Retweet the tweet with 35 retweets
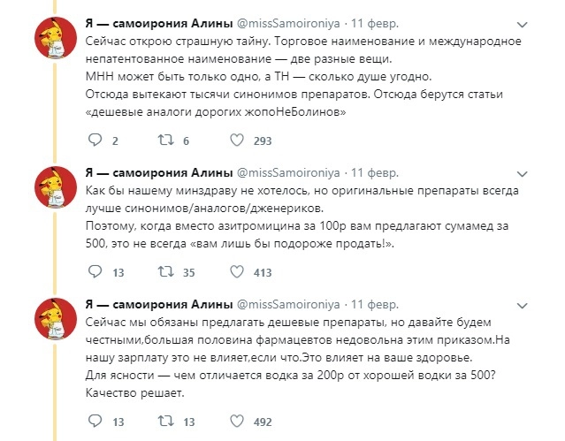The height and width of the screenshot is (441, 565). (164, 273)
